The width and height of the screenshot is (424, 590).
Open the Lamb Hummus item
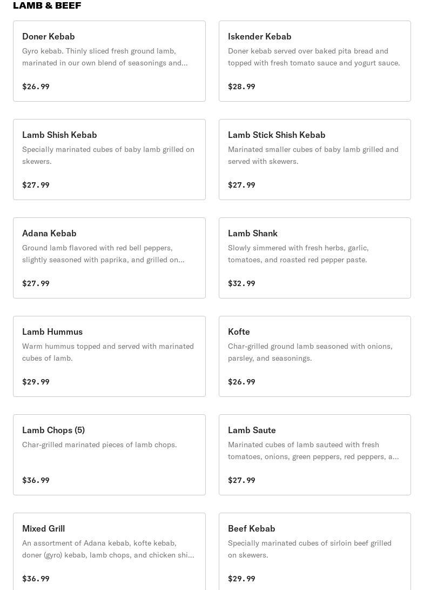[109, 356]
